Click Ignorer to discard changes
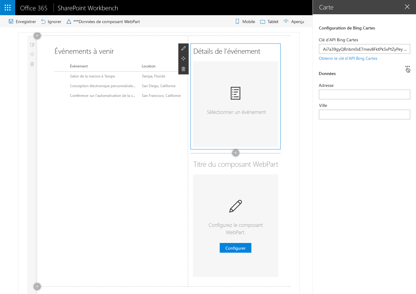Image resolution: width=416 pixels, height=294 pixels. pyautogui.click(x=51, y=22)
